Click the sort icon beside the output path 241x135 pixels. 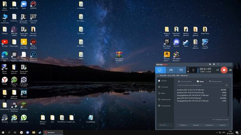click(x=227, y=85)
